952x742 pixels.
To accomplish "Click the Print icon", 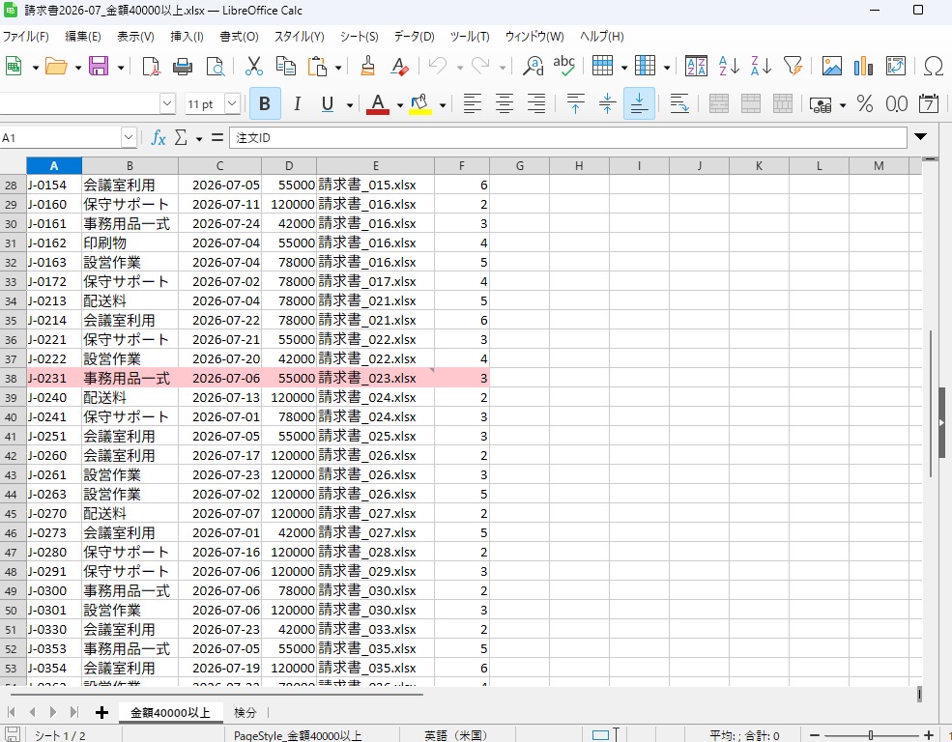I will click(x=183, y=66).
